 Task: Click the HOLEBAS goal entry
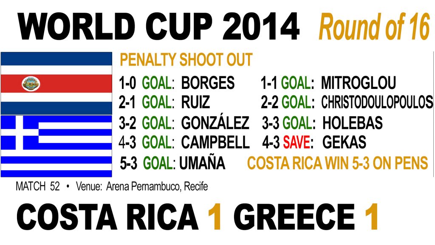coord(322,123)
